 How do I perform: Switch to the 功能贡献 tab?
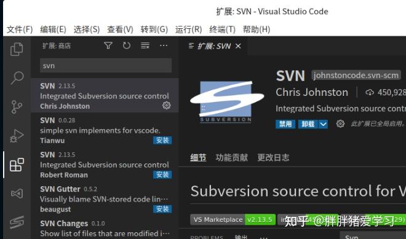pos(232,157)
